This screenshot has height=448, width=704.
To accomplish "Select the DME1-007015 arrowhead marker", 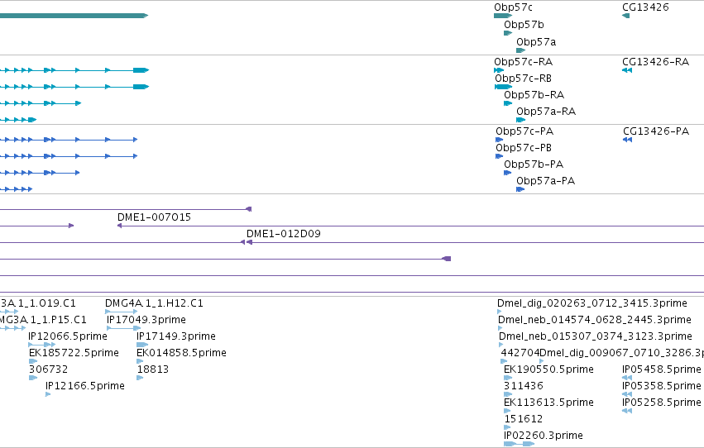I will (119, 226).
